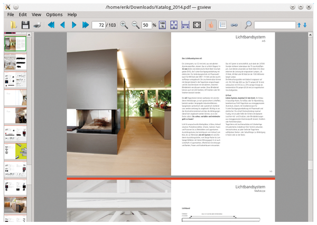This screenshot has height=225, width=317.
Task: Save the document using the floppy icon
Action: [25, 25]
